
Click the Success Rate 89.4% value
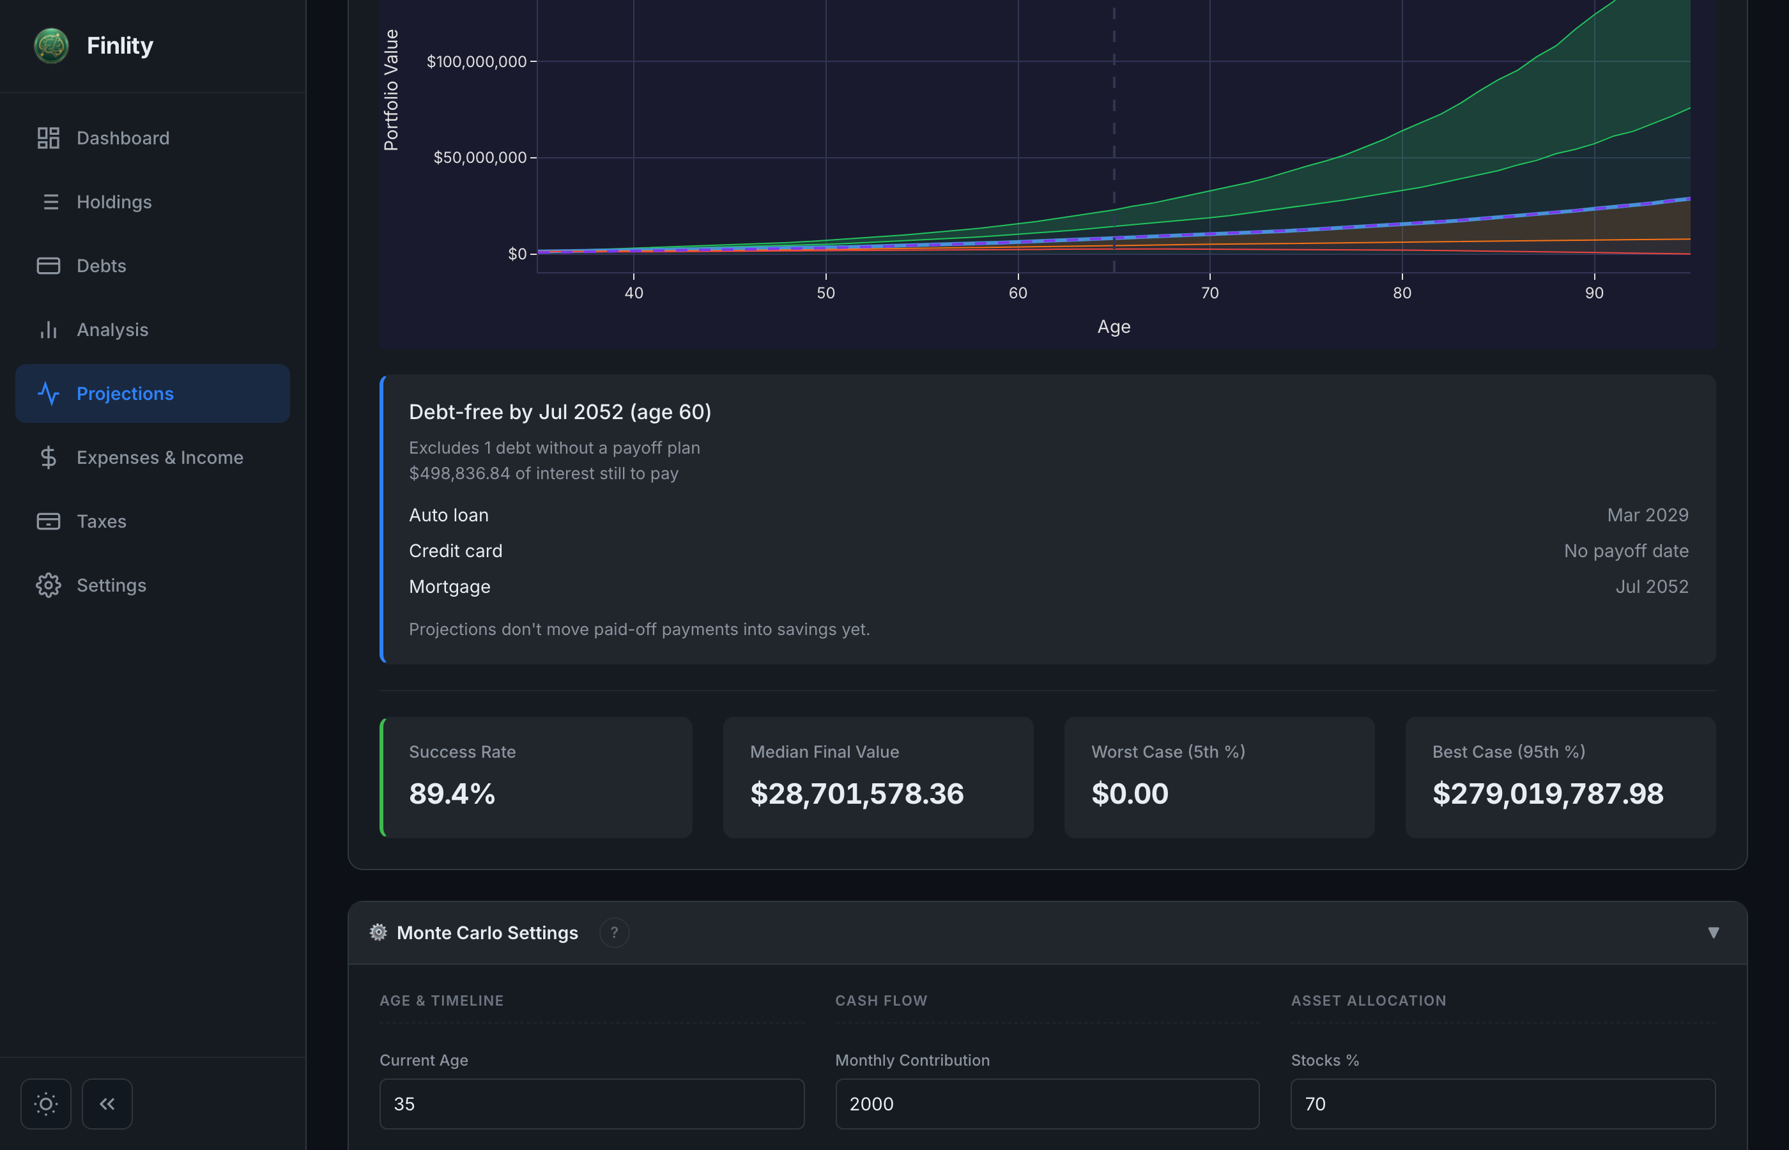452,793
